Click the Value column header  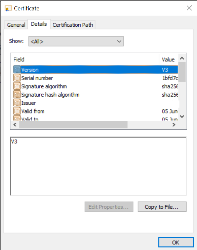168,59
